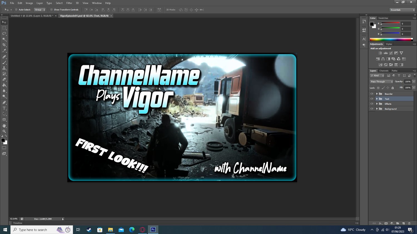Add a Curves adjustment
Screen dimensions: 417x234
click(391, 53)
